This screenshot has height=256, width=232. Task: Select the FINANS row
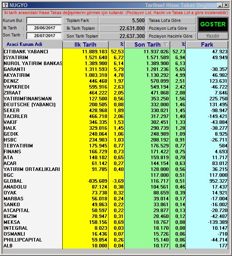point(116,151)
